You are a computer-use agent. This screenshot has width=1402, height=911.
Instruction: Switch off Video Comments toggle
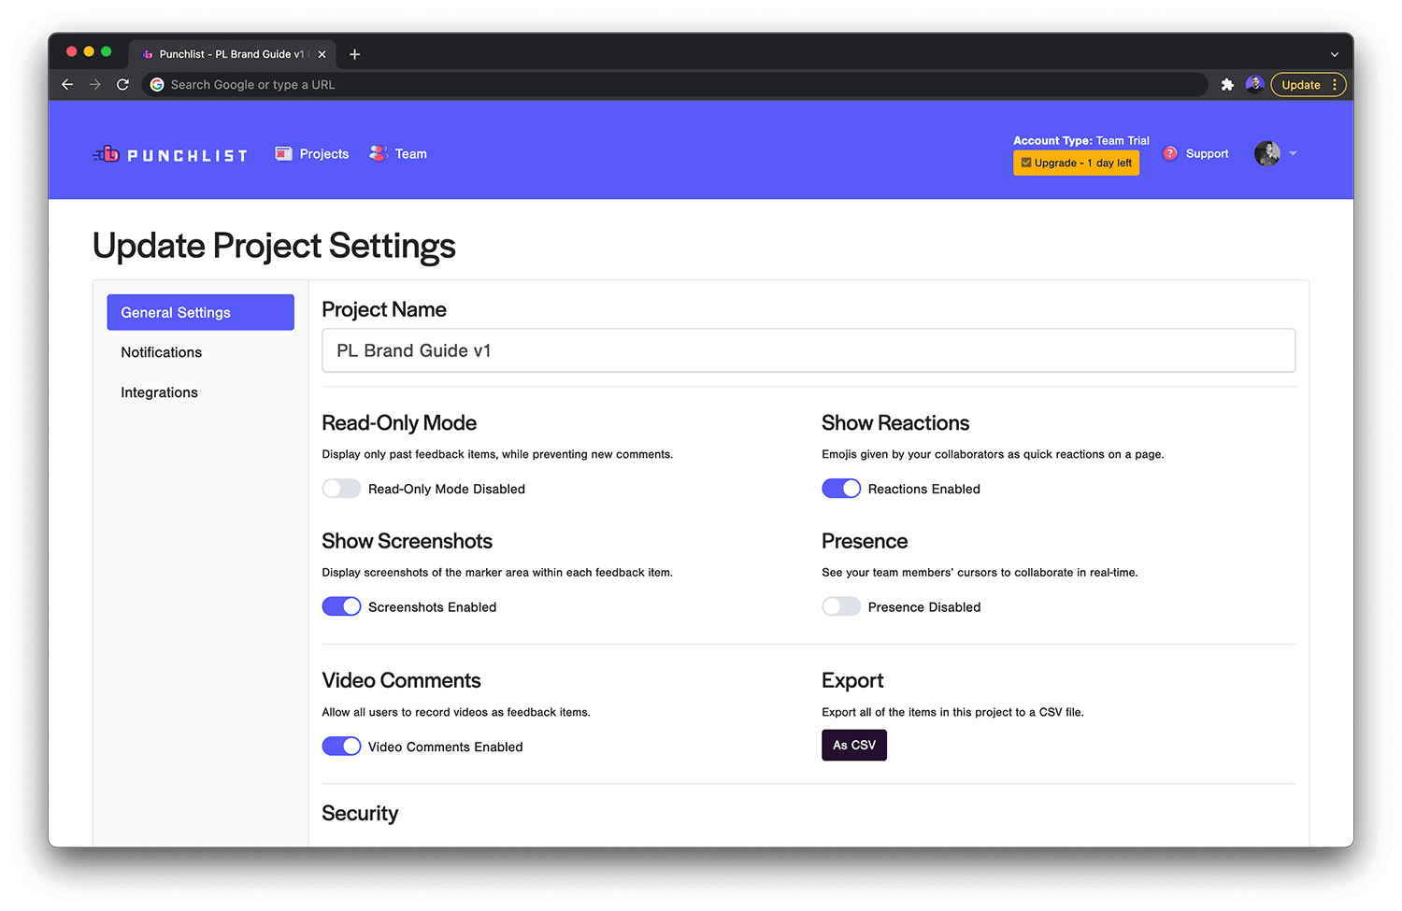pyautogui.click(x=341, y=747)
